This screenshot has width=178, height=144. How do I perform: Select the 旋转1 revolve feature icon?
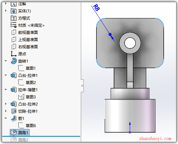[14, 61]
